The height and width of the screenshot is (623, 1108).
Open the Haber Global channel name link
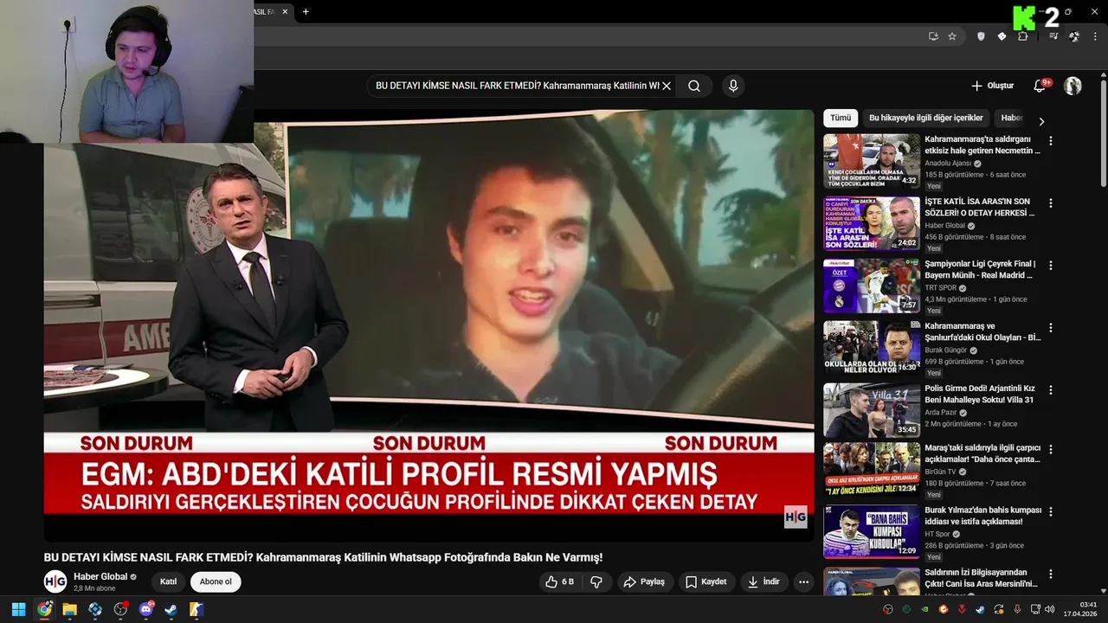pyautogui.click(x=100, y=576)
